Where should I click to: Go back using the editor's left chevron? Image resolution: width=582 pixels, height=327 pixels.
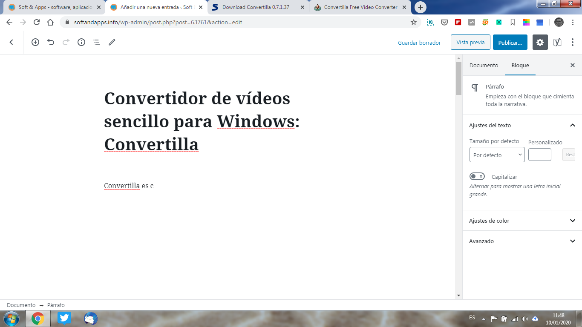[x=12, y=42]
